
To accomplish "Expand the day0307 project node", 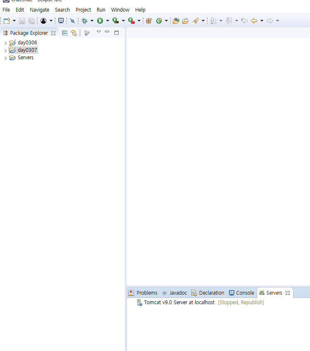I will pyautogui.click(x=5, y=51).
